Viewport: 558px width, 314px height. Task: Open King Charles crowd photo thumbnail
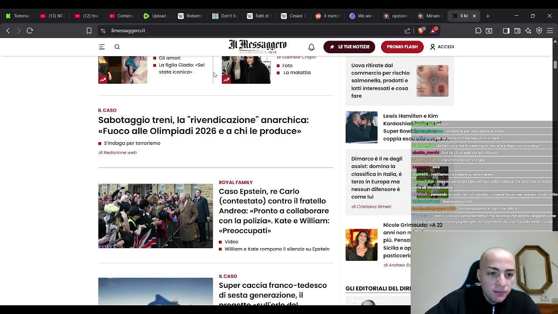pos(156,216)
